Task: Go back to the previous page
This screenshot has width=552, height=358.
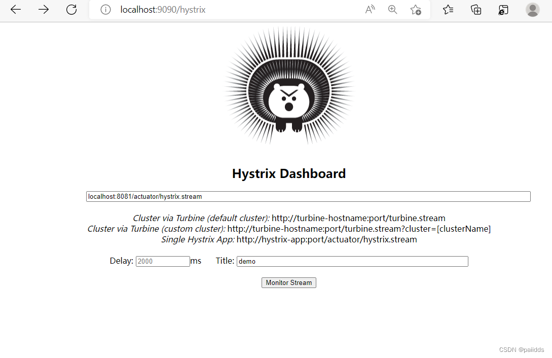Action: [x=16, y=10]
